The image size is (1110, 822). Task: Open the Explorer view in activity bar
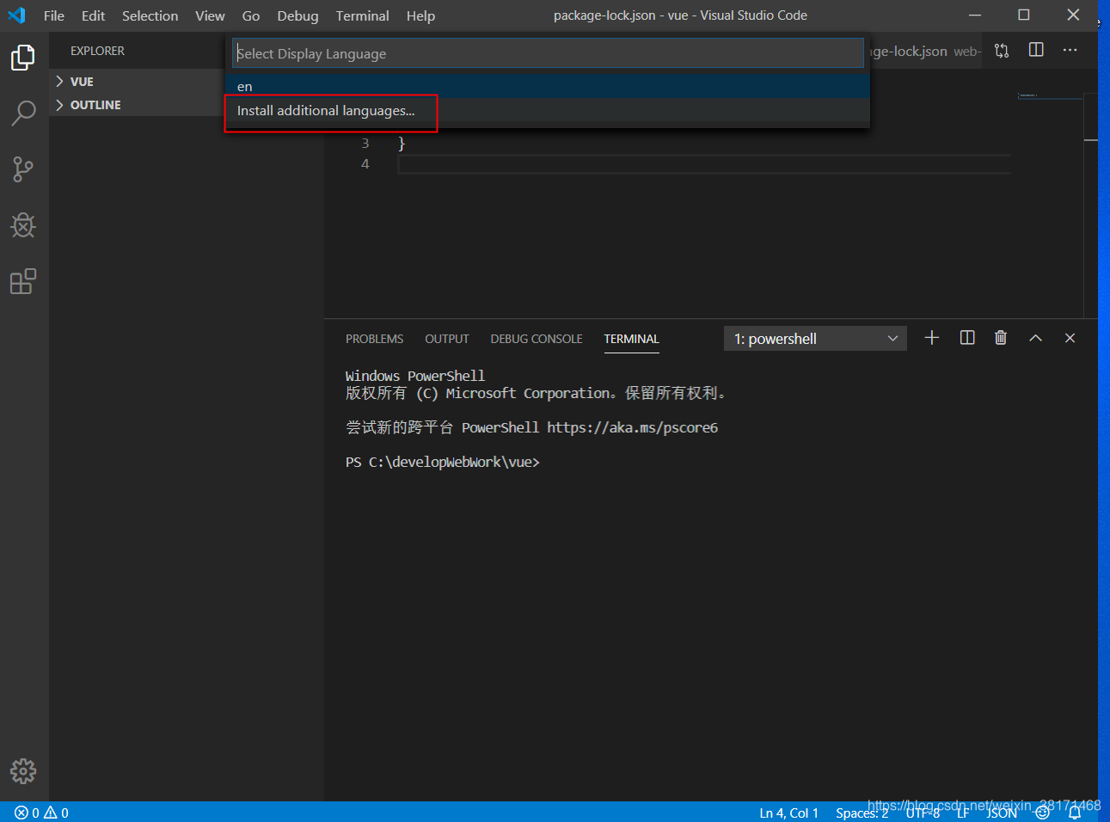(23, 58)
